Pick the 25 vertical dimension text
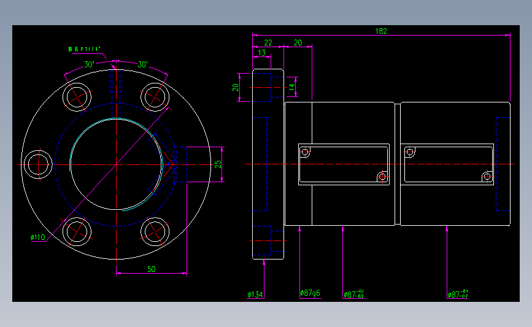 [218, 164]
